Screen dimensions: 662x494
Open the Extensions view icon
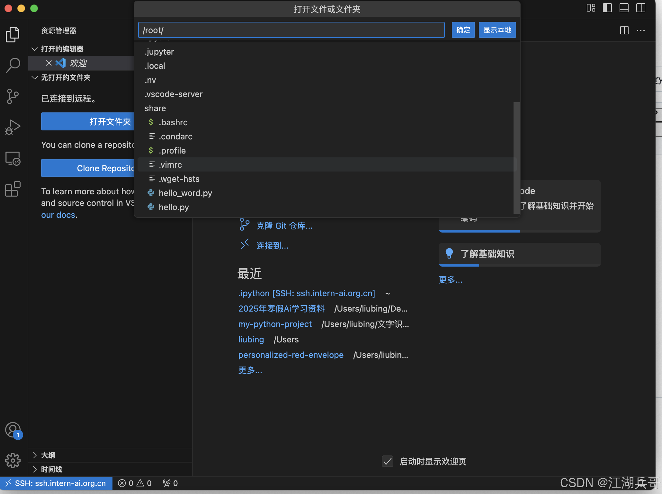(13, 189)
